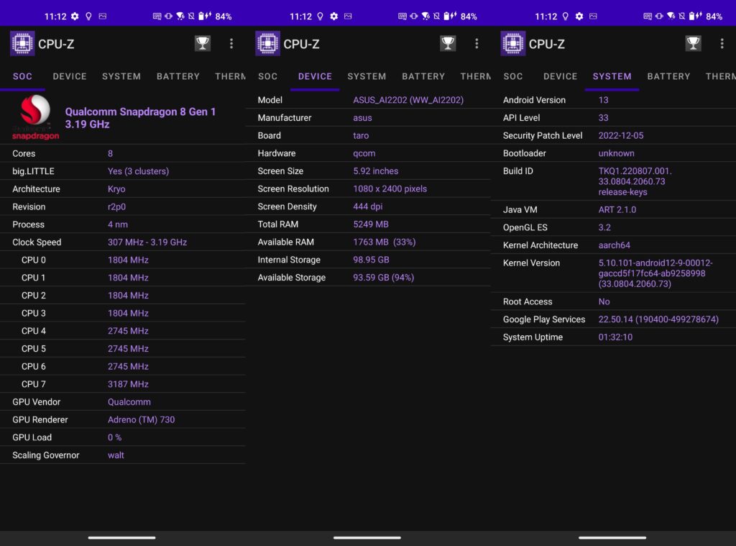Tap the GPU Renderer 'Adreno (TM) 730' value
Viewport: 736px width, 546px height.
tap(142, 420)
